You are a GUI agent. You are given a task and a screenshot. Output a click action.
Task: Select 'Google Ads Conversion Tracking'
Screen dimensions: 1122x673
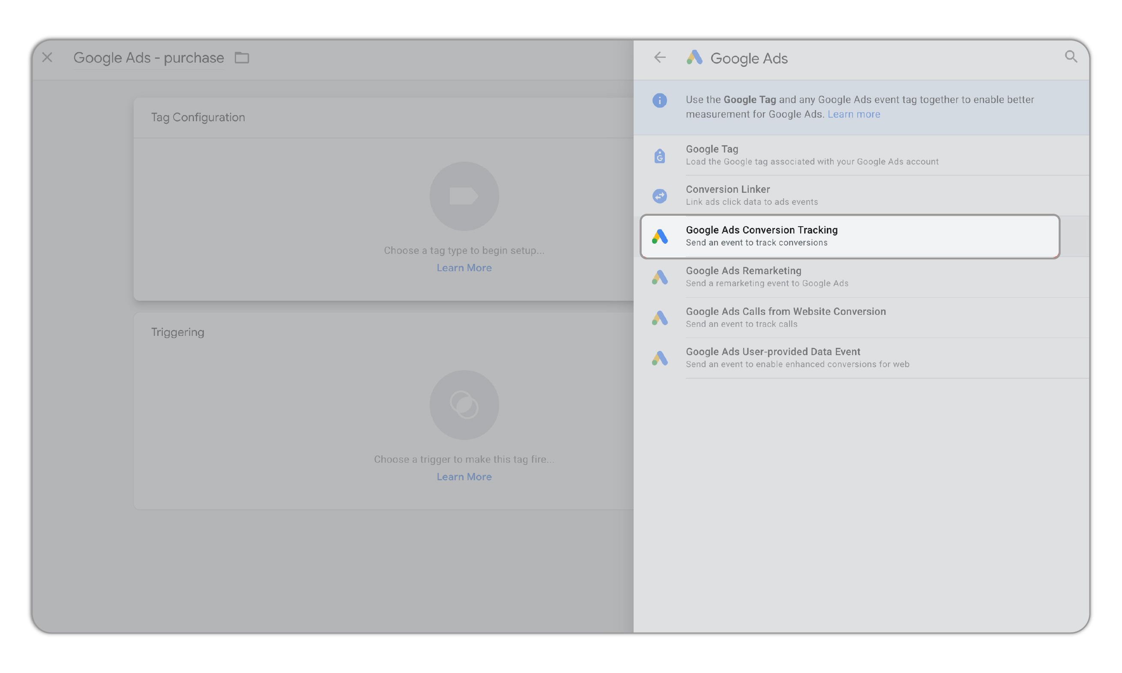(x=850, y=236)
